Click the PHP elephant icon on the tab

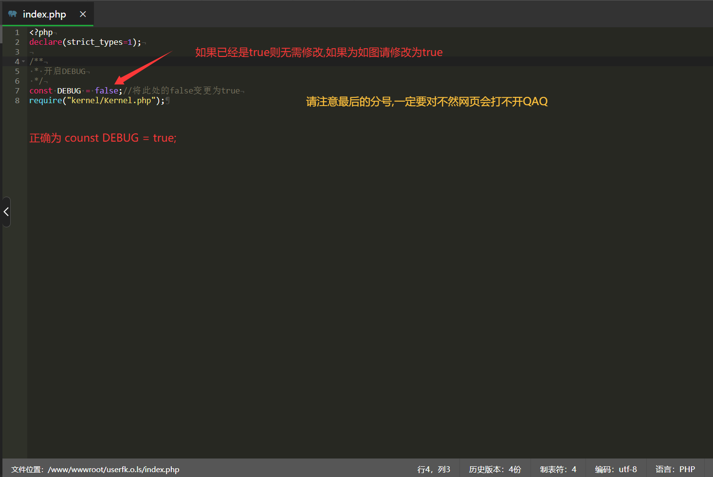click(13, 14)
